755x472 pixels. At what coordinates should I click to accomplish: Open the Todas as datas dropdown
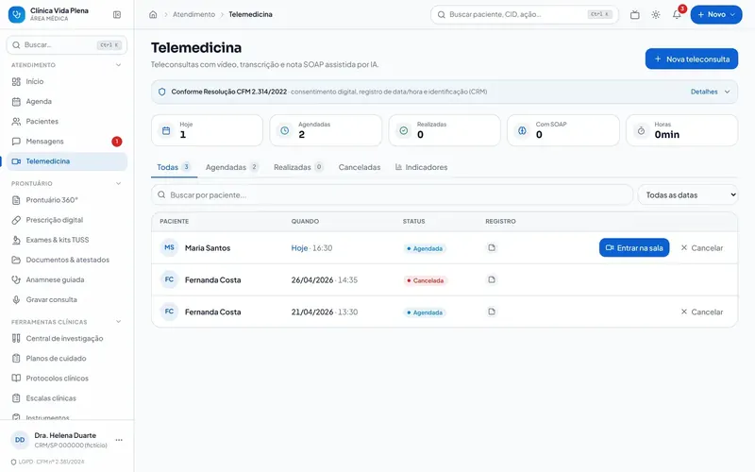(688, 195)
